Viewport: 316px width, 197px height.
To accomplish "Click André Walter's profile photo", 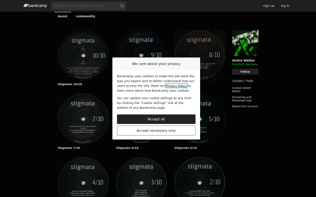I will pos(245,43).
